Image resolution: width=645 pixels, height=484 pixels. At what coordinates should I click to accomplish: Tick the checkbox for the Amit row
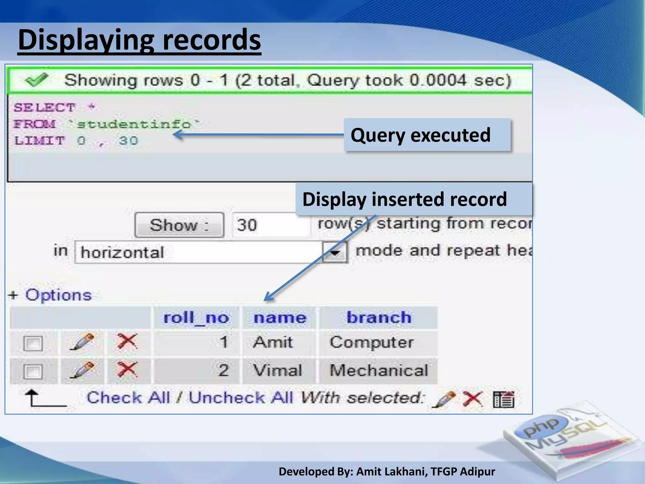pyautogui.click(x=33, y=343)
